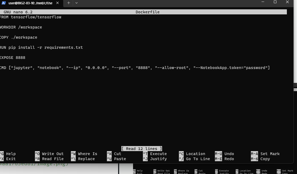Image resolution: width=297 pixels, height=174 pixels.
Task: Click Write Out in the background window
Action: [162, 171]
